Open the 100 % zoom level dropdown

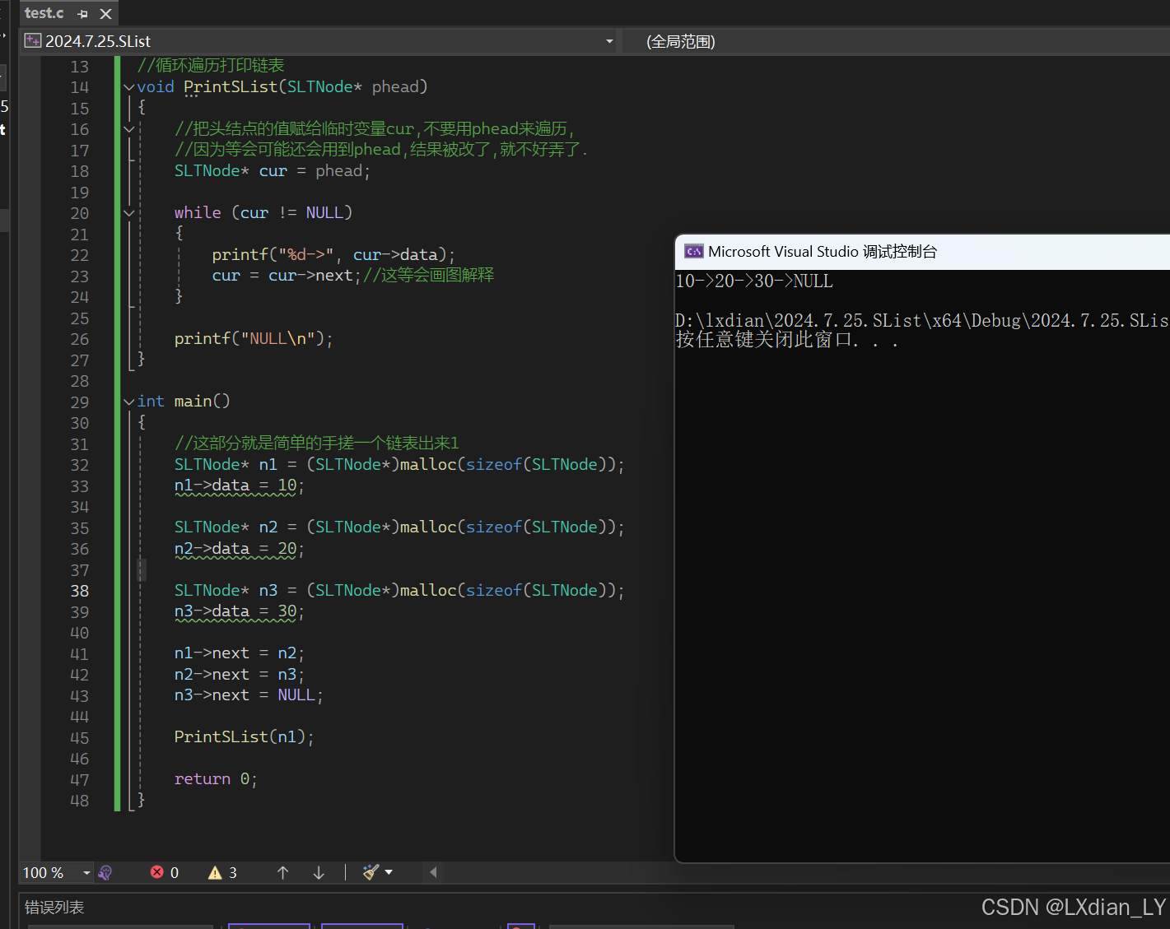(x=86, y=872)
